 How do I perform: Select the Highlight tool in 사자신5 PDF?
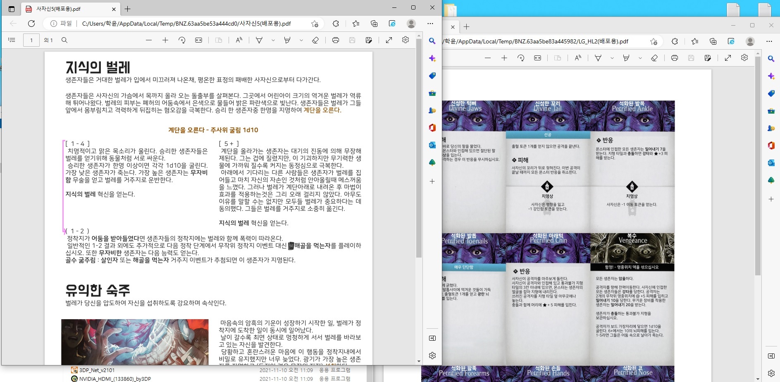coord(287,40)
